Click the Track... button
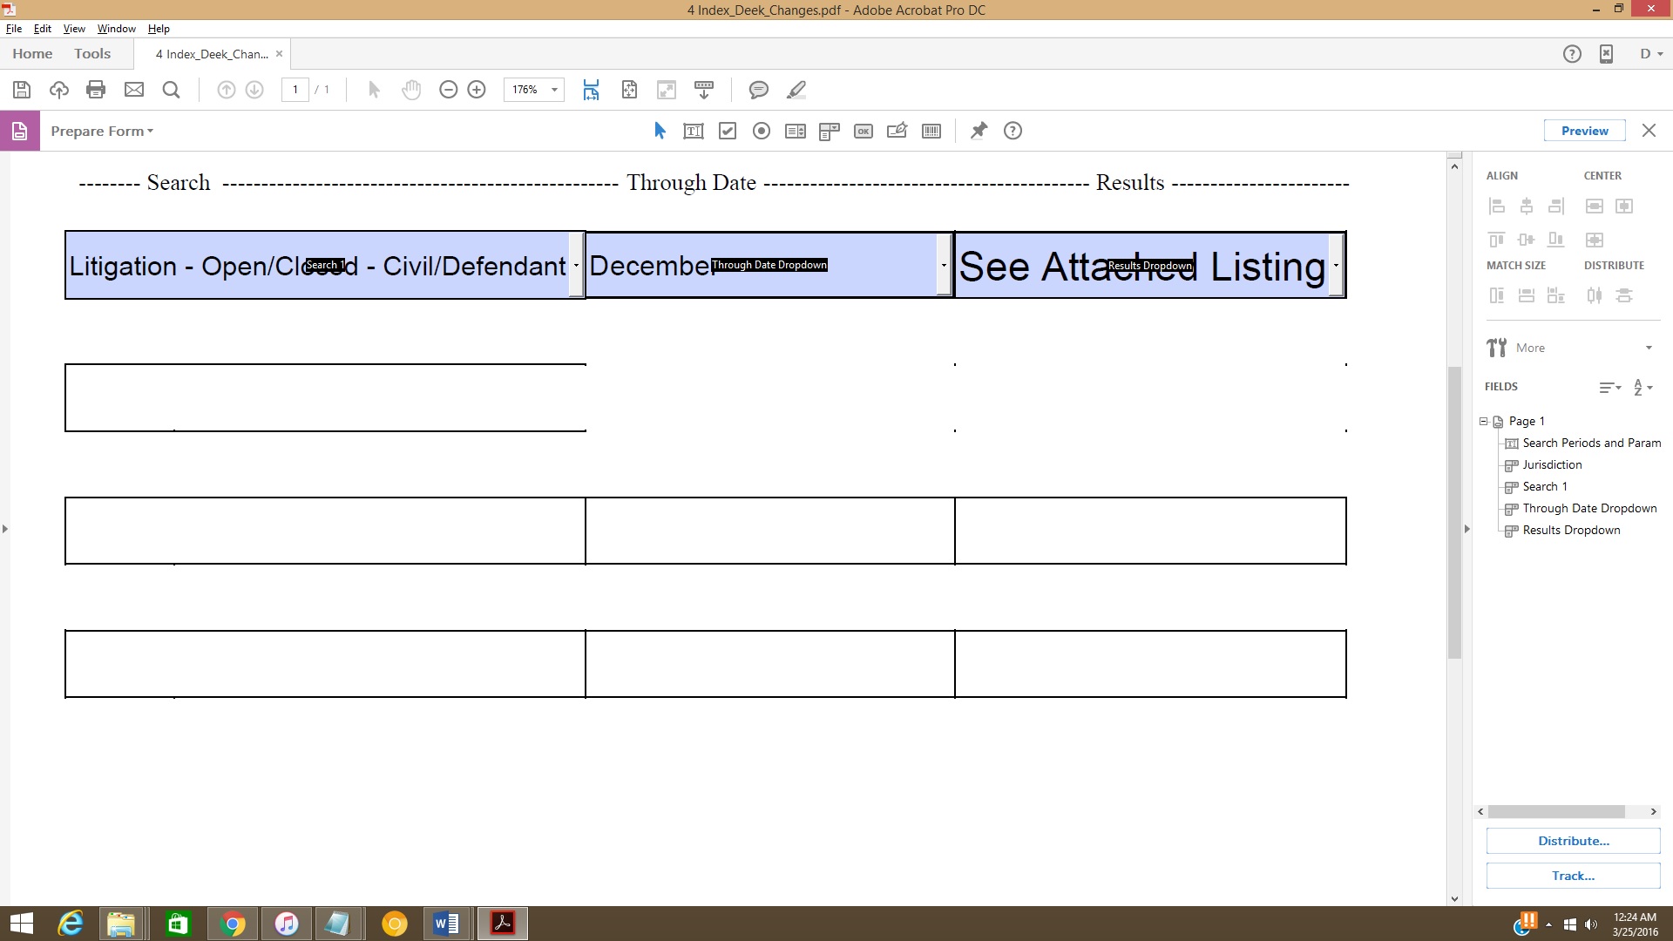 click(x=1573, y=876)
